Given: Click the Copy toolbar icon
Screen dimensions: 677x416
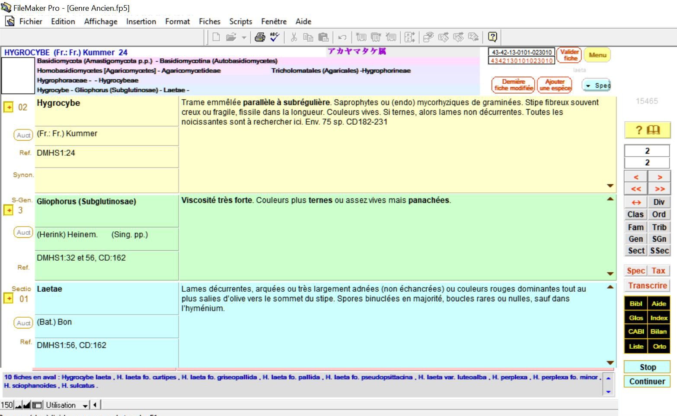Looking at the screenshot, I should tap(308, 37).
